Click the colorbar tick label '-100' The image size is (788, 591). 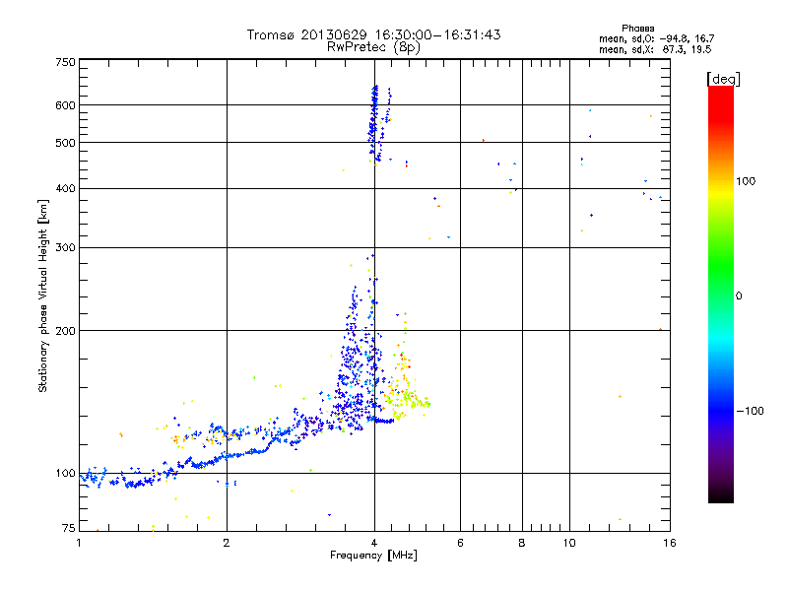coord(751,411)
